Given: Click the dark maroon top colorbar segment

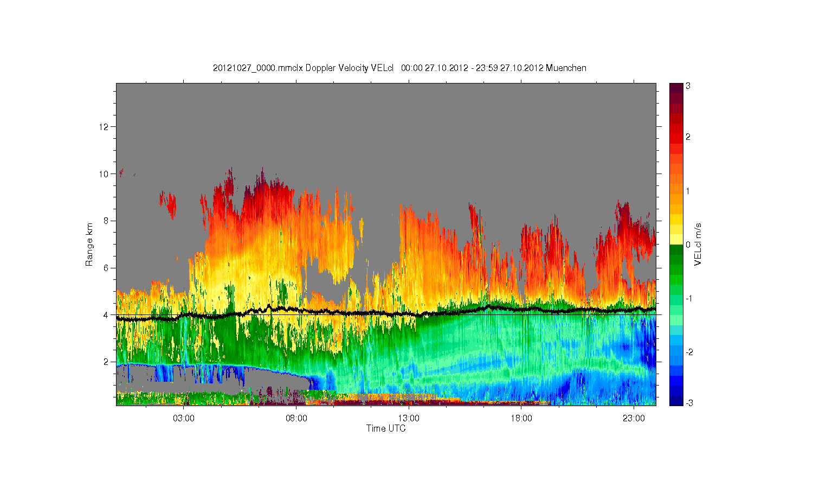Looking at the screenshot, I should [676, 88].
